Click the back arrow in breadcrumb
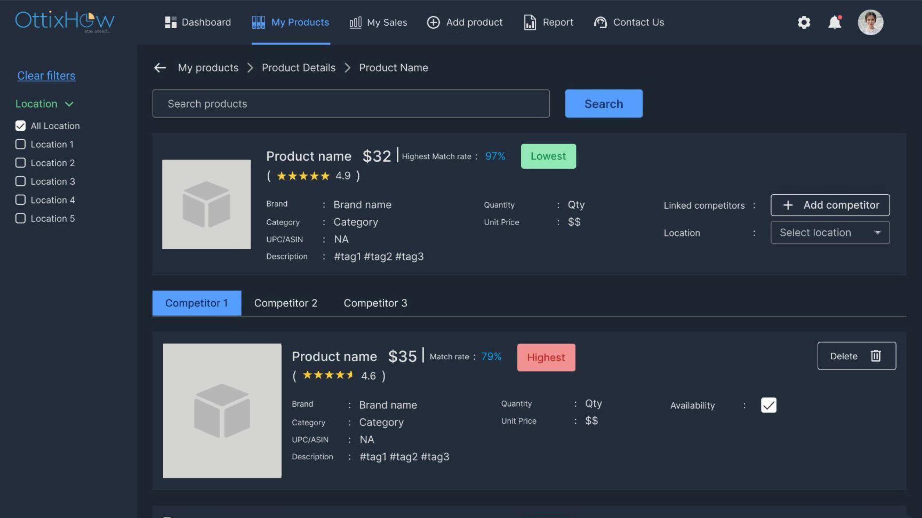Screen dimensions: 922x518 point(160,68)
